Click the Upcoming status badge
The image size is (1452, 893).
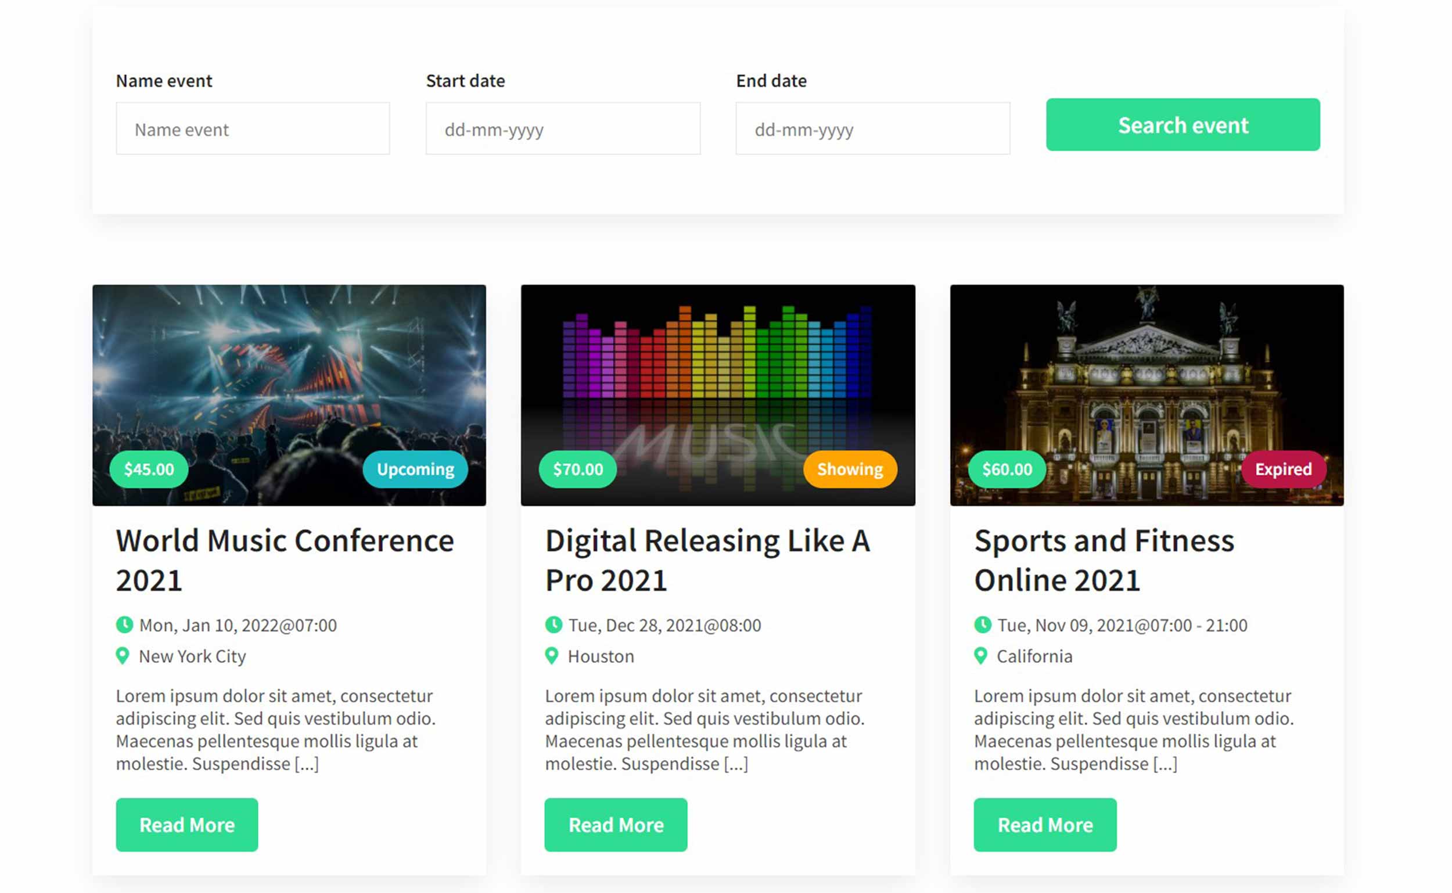(415, 469)
